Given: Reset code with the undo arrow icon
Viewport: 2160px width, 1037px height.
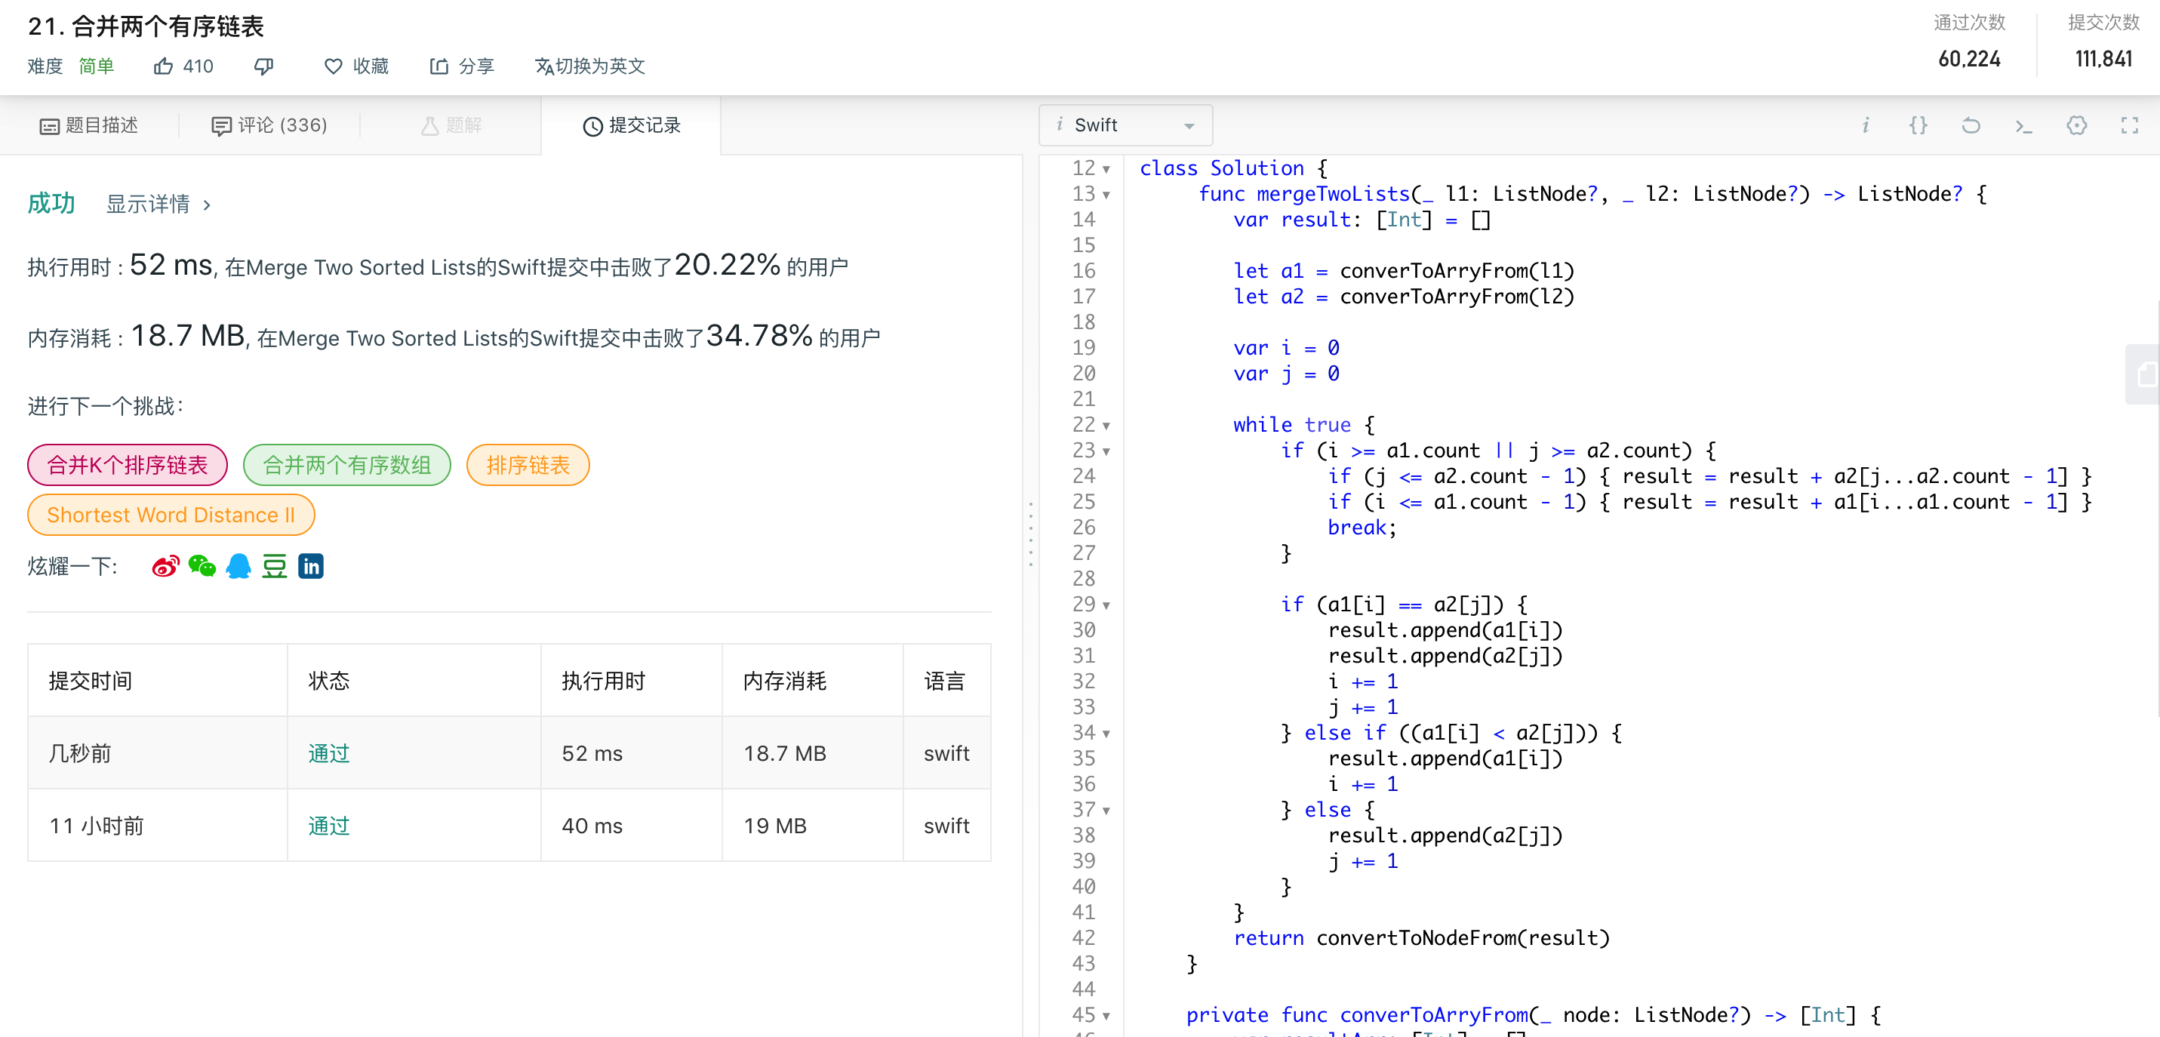Looking at the screenshot, I should [1971, 126].
